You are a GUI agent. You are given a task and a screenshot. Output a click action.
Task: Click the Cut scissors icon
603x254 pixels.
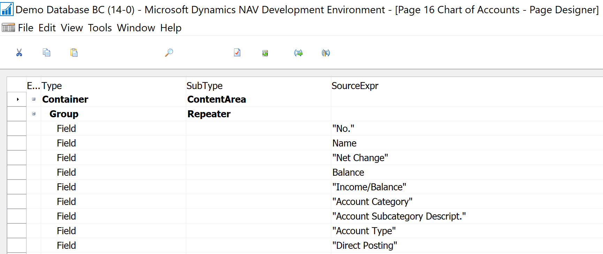click(19, 53)
